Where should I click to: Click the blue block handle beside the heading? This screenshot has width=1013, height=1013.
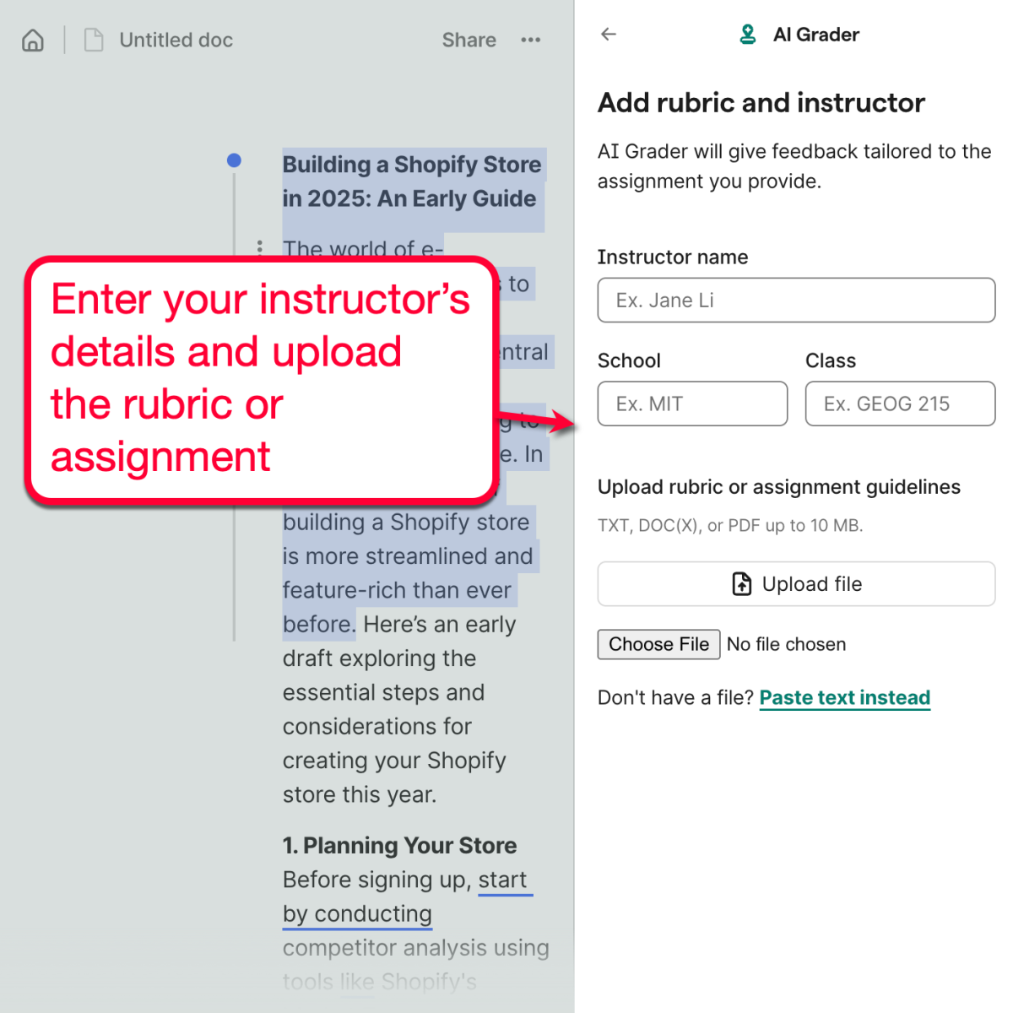(x=234, y=160)
